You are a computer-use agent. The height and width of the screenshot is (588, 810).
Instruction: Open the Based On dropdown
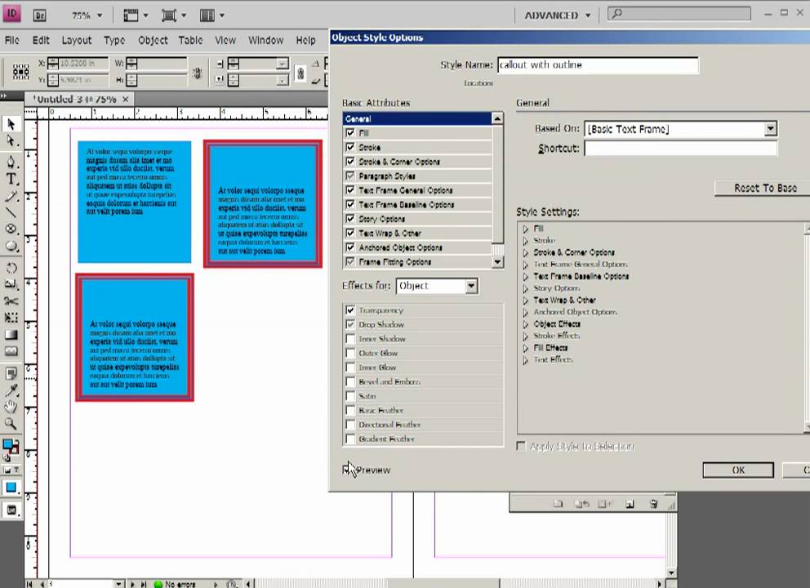pyautogui.click(x=770, y=129)
